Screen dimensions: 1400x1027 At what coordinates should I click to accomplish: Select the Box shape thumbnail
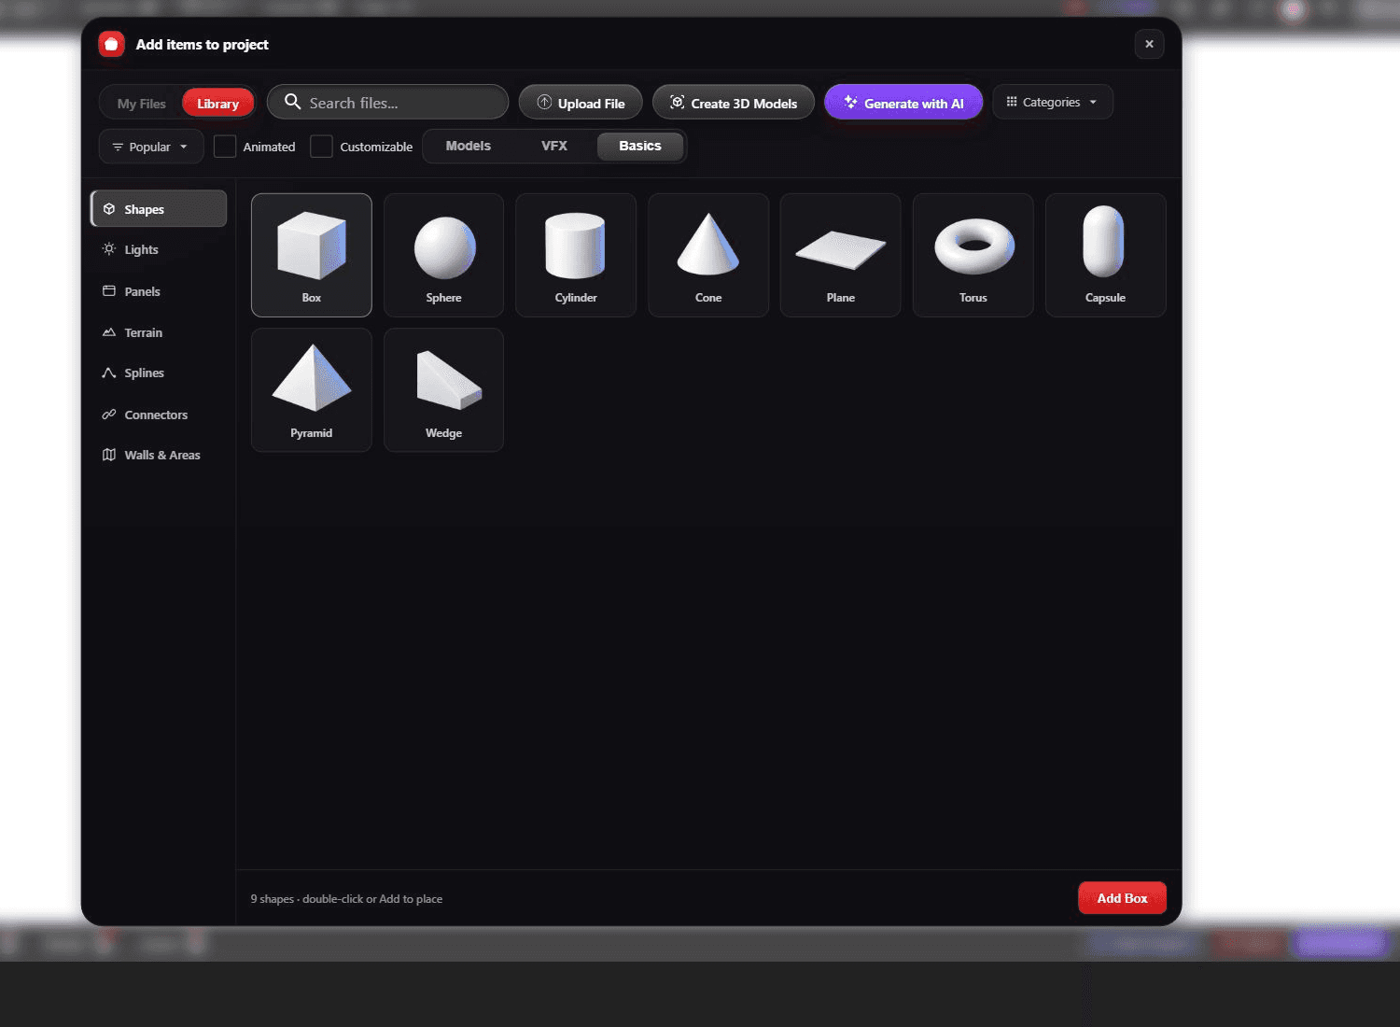[x=311, y=255]
